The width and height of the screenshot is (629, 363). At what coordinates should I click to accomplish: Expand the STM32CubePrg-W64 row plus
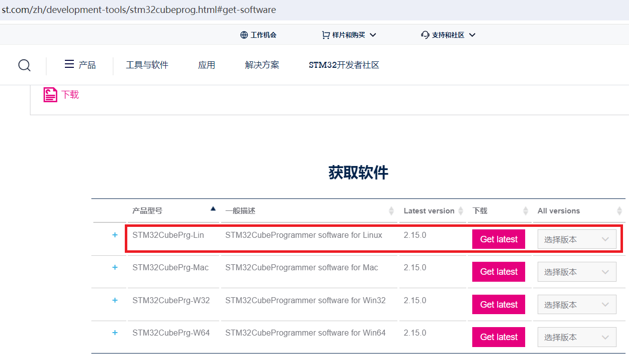coord(115,333)
